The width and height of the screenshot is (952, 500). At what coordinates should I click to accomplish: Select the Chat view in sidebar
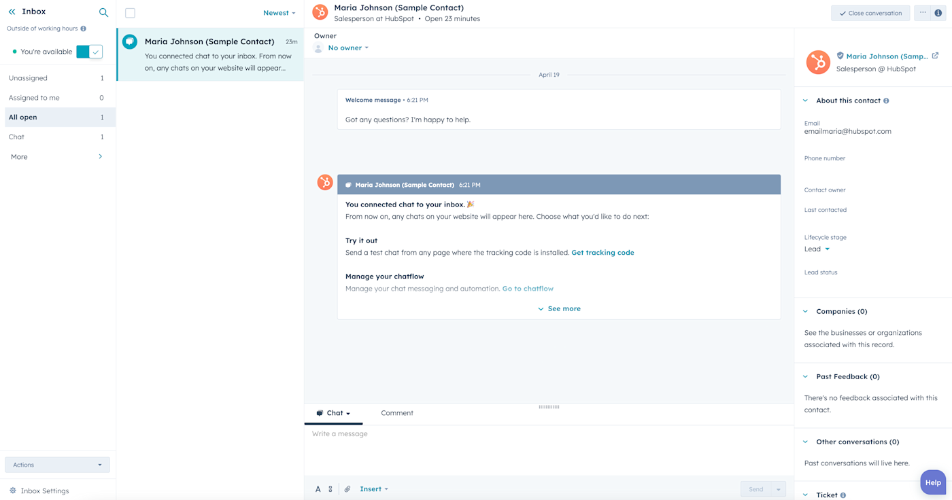click(58, 137)
